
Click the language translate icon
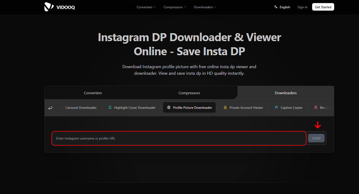tap(276, 7)
